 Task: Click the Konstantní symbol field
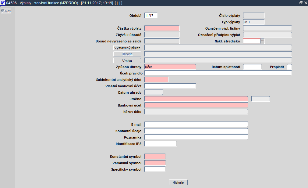(x=155, y=157)
